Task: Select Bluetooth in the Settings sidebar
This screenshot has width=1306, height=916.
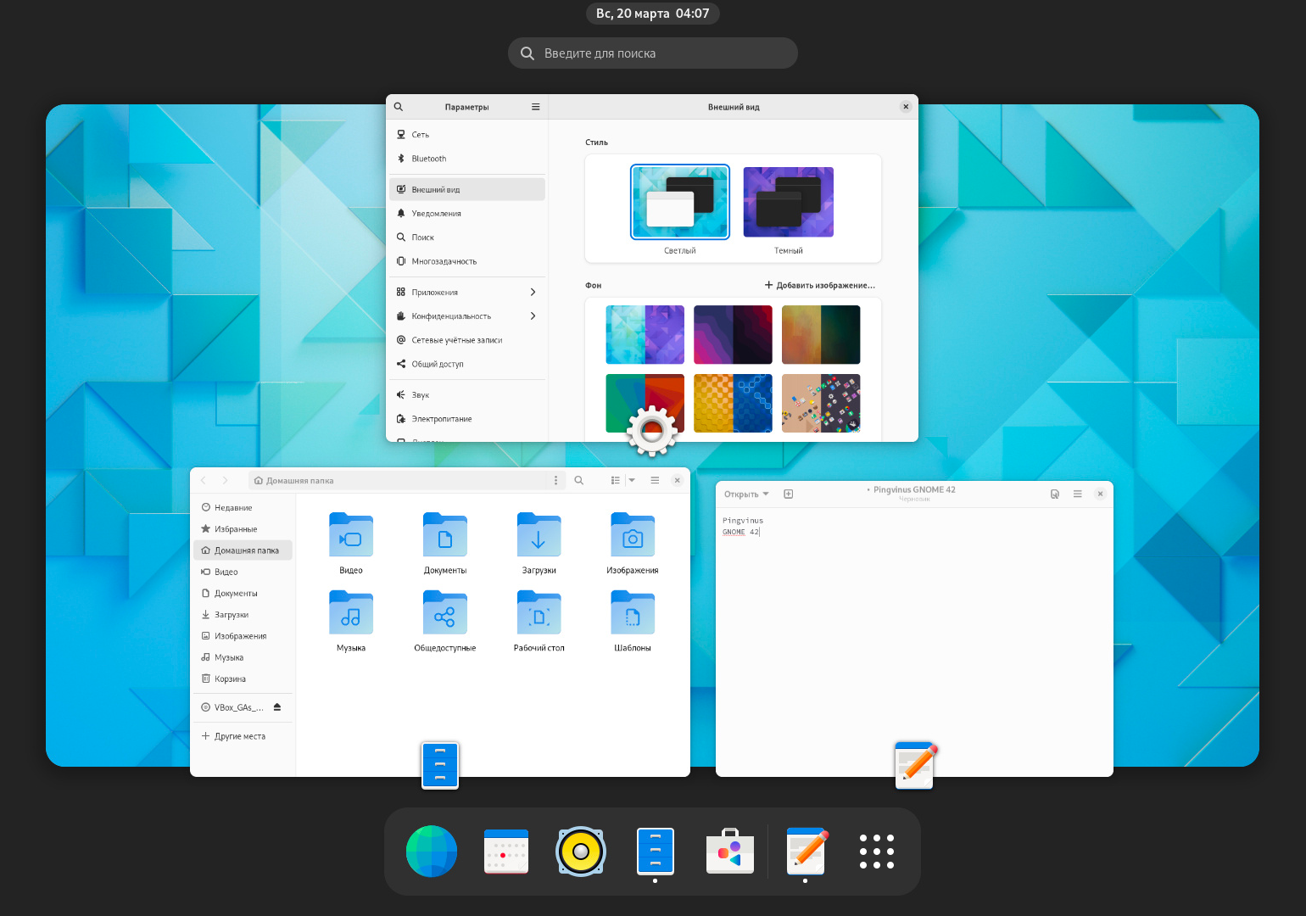Action: [429, 159]
